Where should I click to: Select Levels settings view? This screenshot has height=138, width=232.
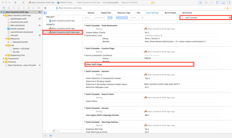point(133,18)
